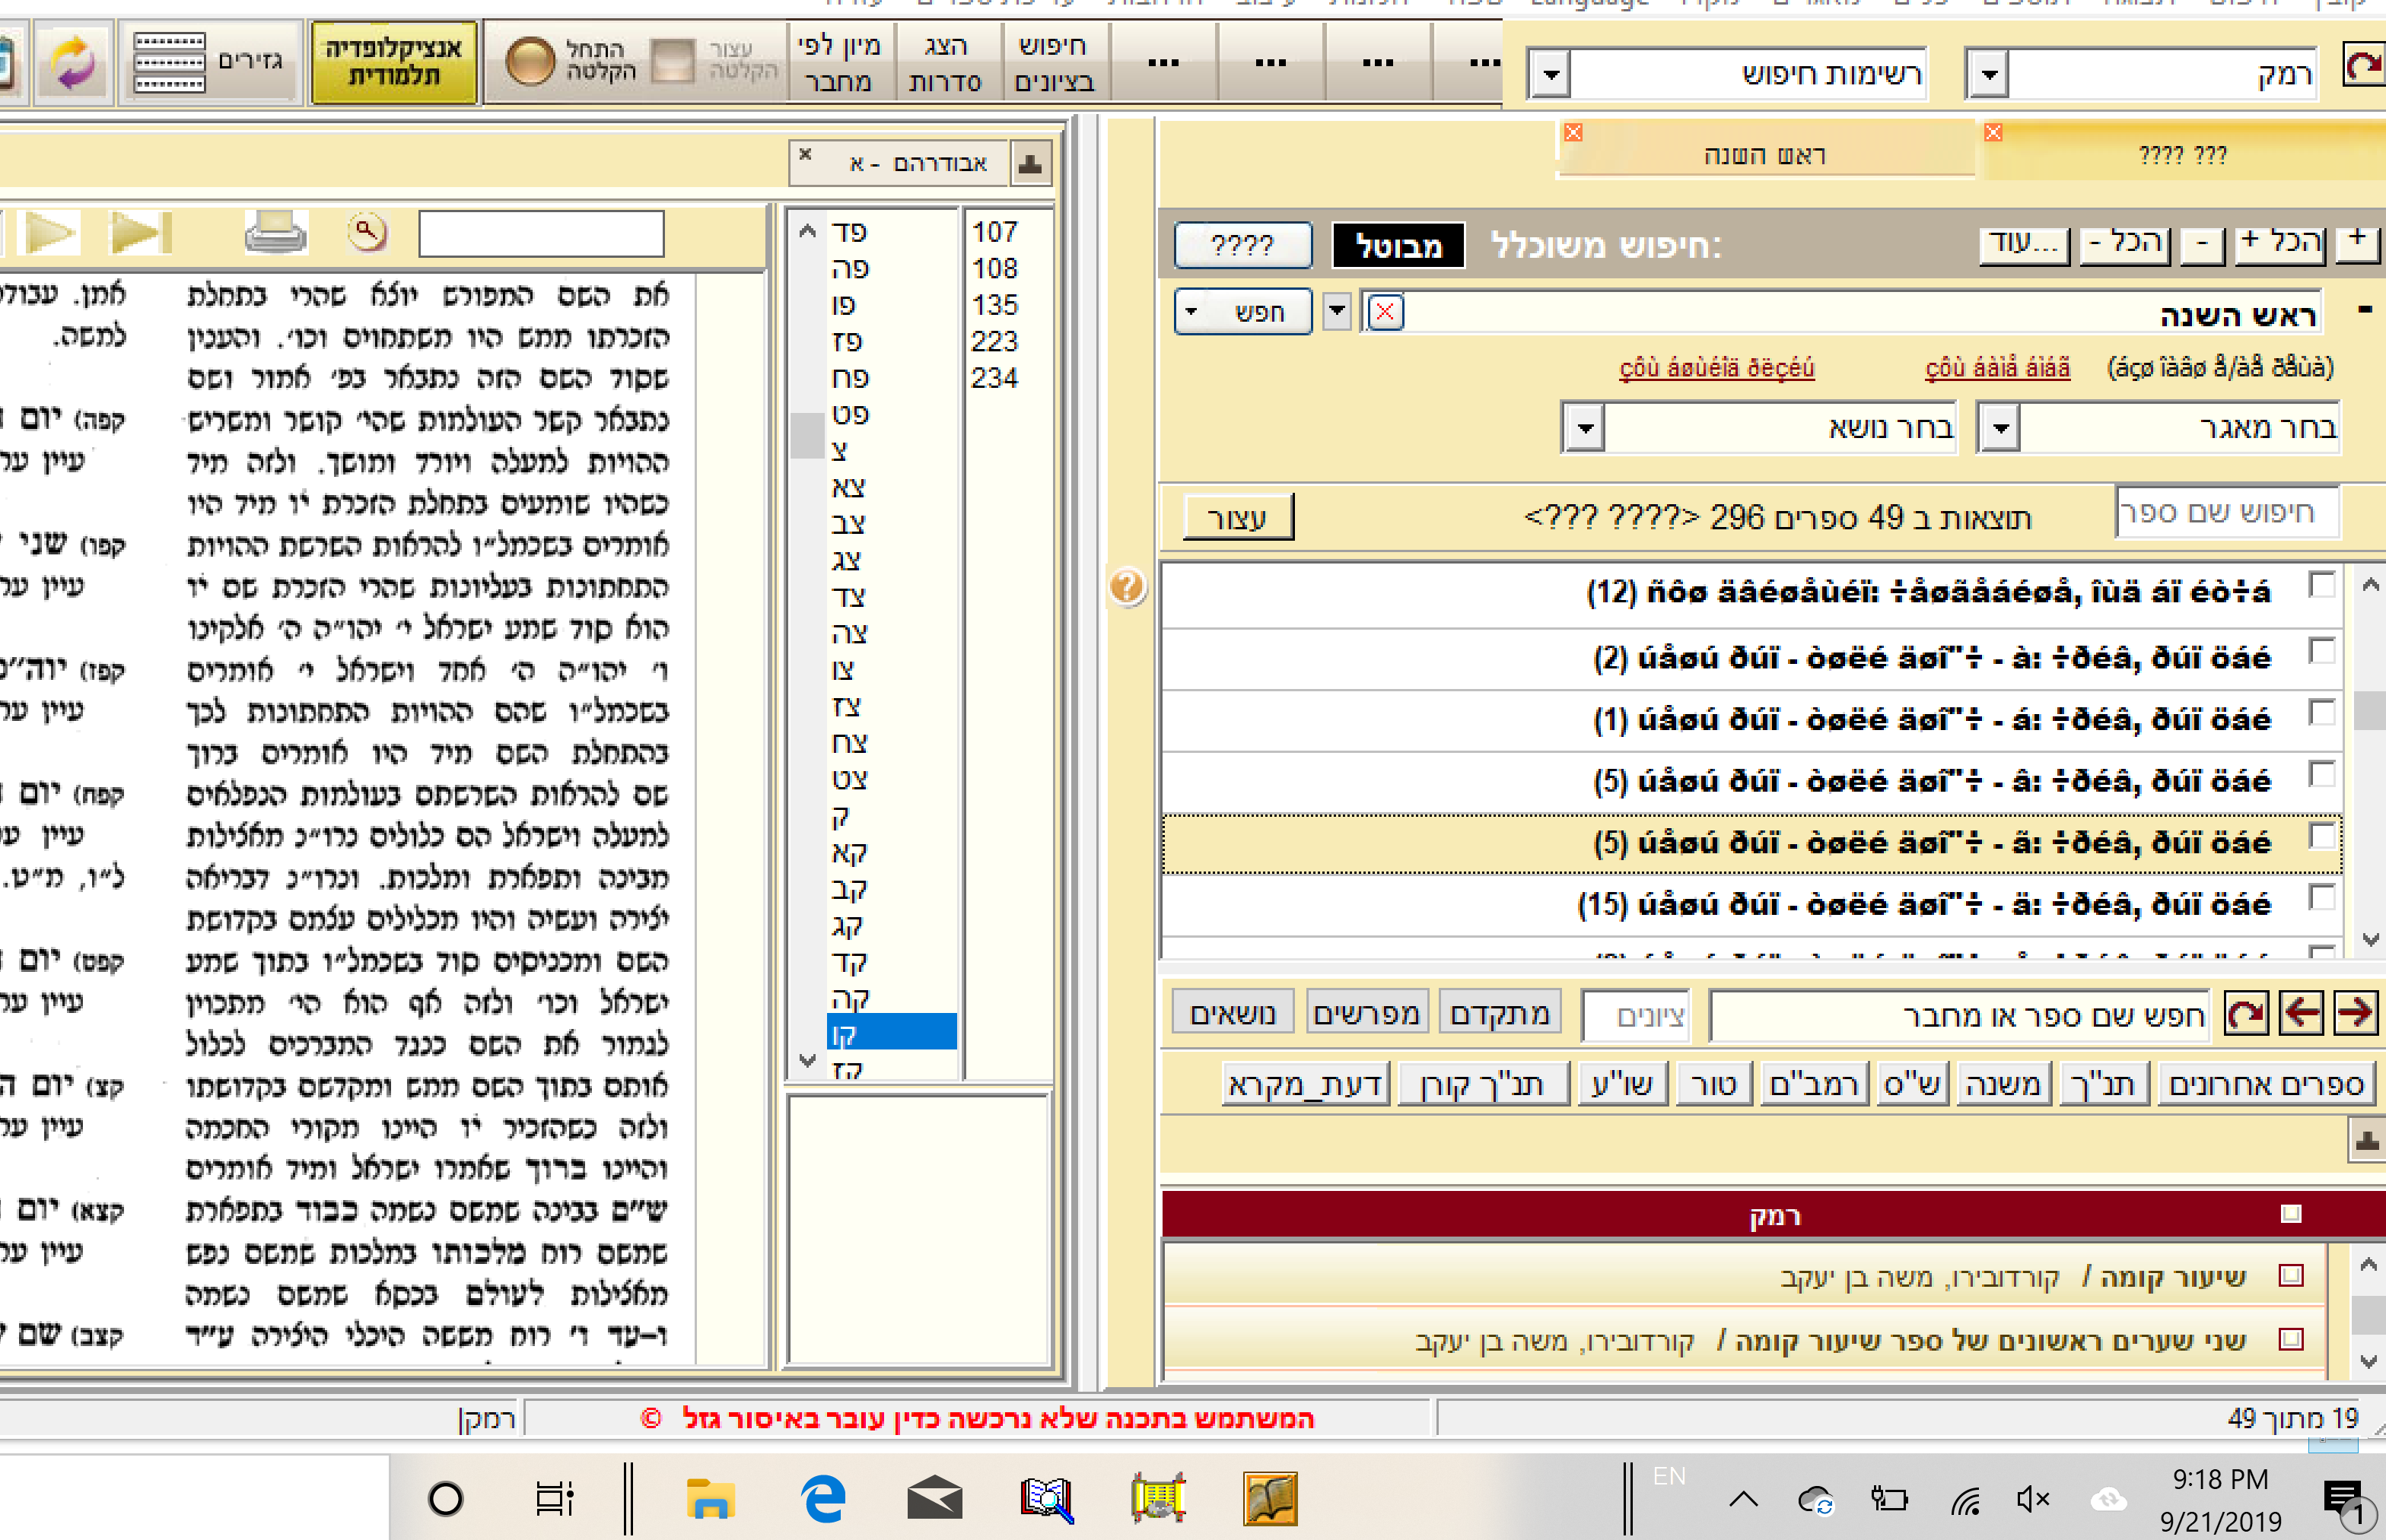Click the מפרשים tab button

click(1366, 1014)
